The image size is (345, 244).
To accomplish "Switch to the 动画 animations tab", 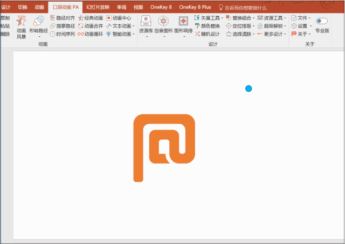I will (x=39, y=7).
